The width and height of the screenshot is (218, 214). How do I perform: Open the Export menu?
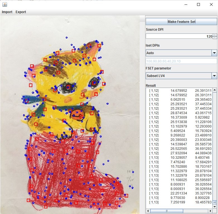tap(21, 12)
